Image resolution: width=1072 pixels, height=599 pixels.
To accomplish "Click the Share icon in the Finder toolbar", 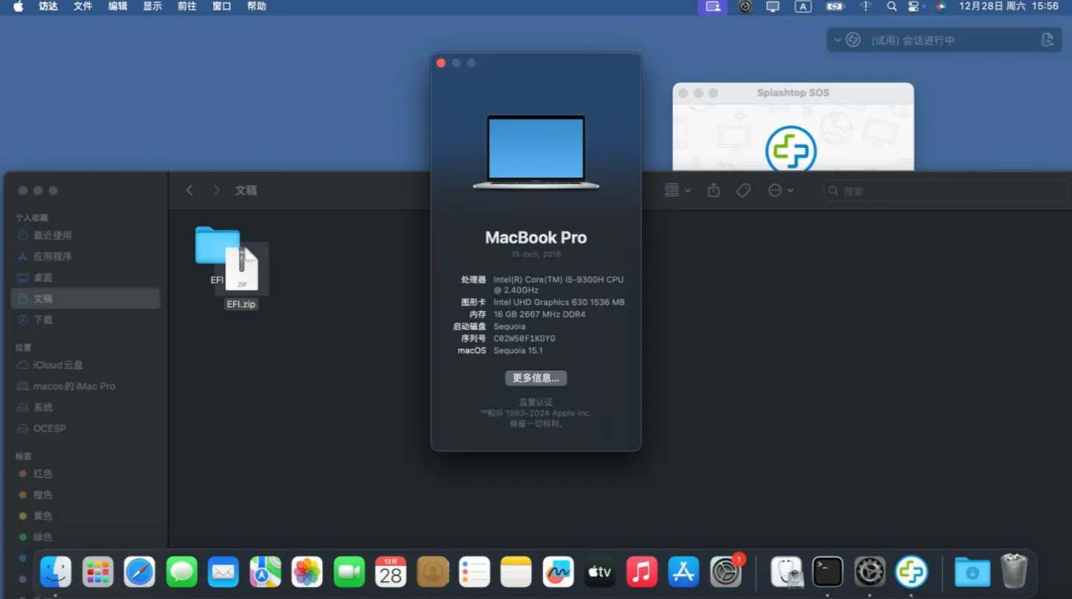I will [712, 190].
